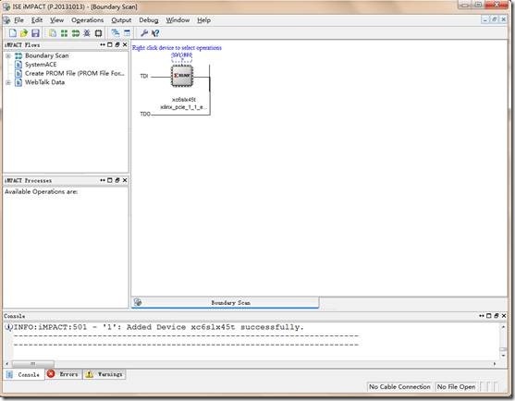This screenshot has height=401, width=515.
Task: Open the Debug menu
Action: point(149,20)
